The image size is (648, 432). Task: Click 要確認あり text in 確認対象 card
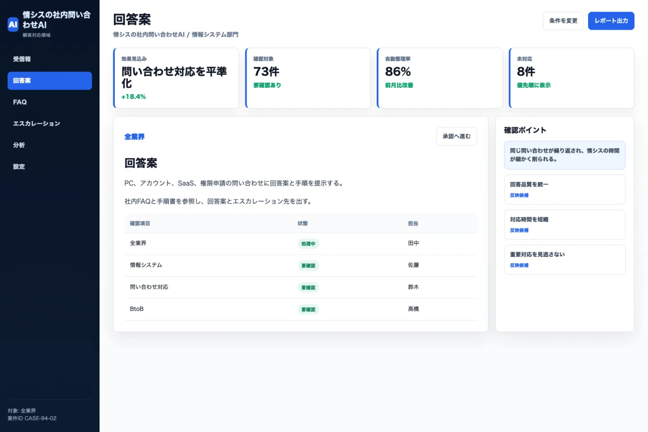(267, 85)
